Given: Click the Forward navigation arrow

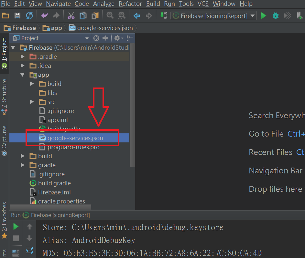Looking at the screenshot, I should [149, 15].
